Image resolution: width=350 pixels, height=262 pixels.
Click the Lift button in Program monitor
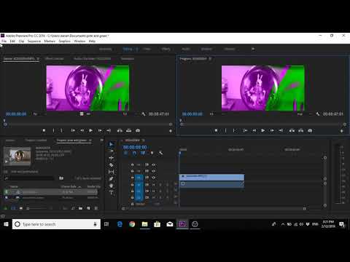click(292, 130)
